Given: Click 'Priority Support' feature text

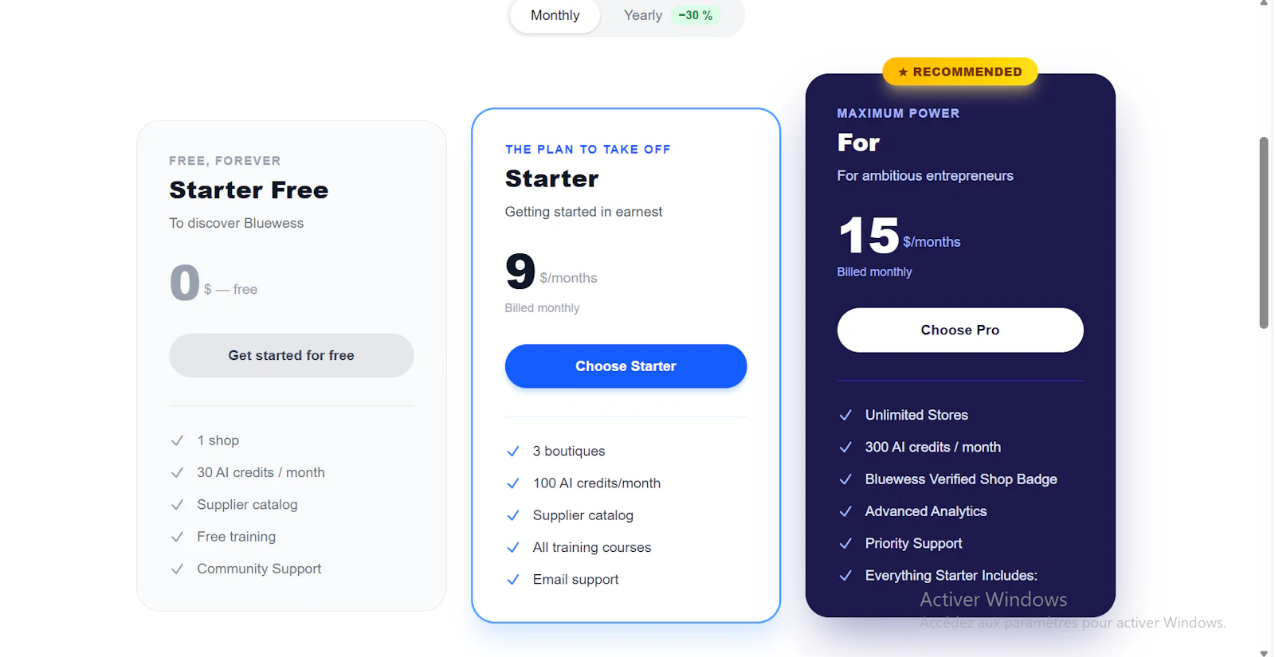Looking at the screenshot, I should click(x=913, y=543).
